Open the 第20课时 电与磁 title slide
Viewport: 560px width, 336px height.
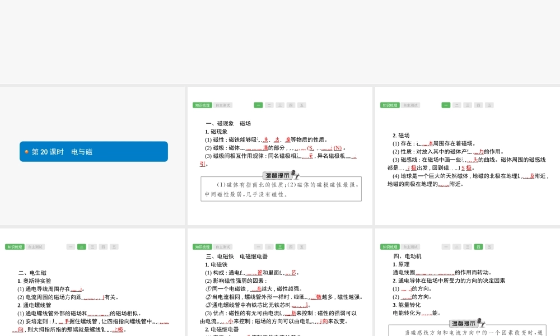(x=94, y=152)
